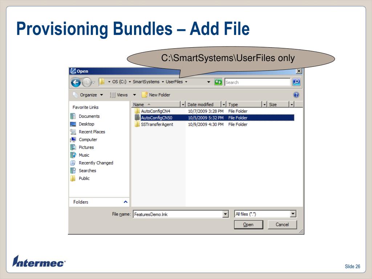Select the AutoConfigCN50 folder
372x279 pixels.
(x=157, y=118)
